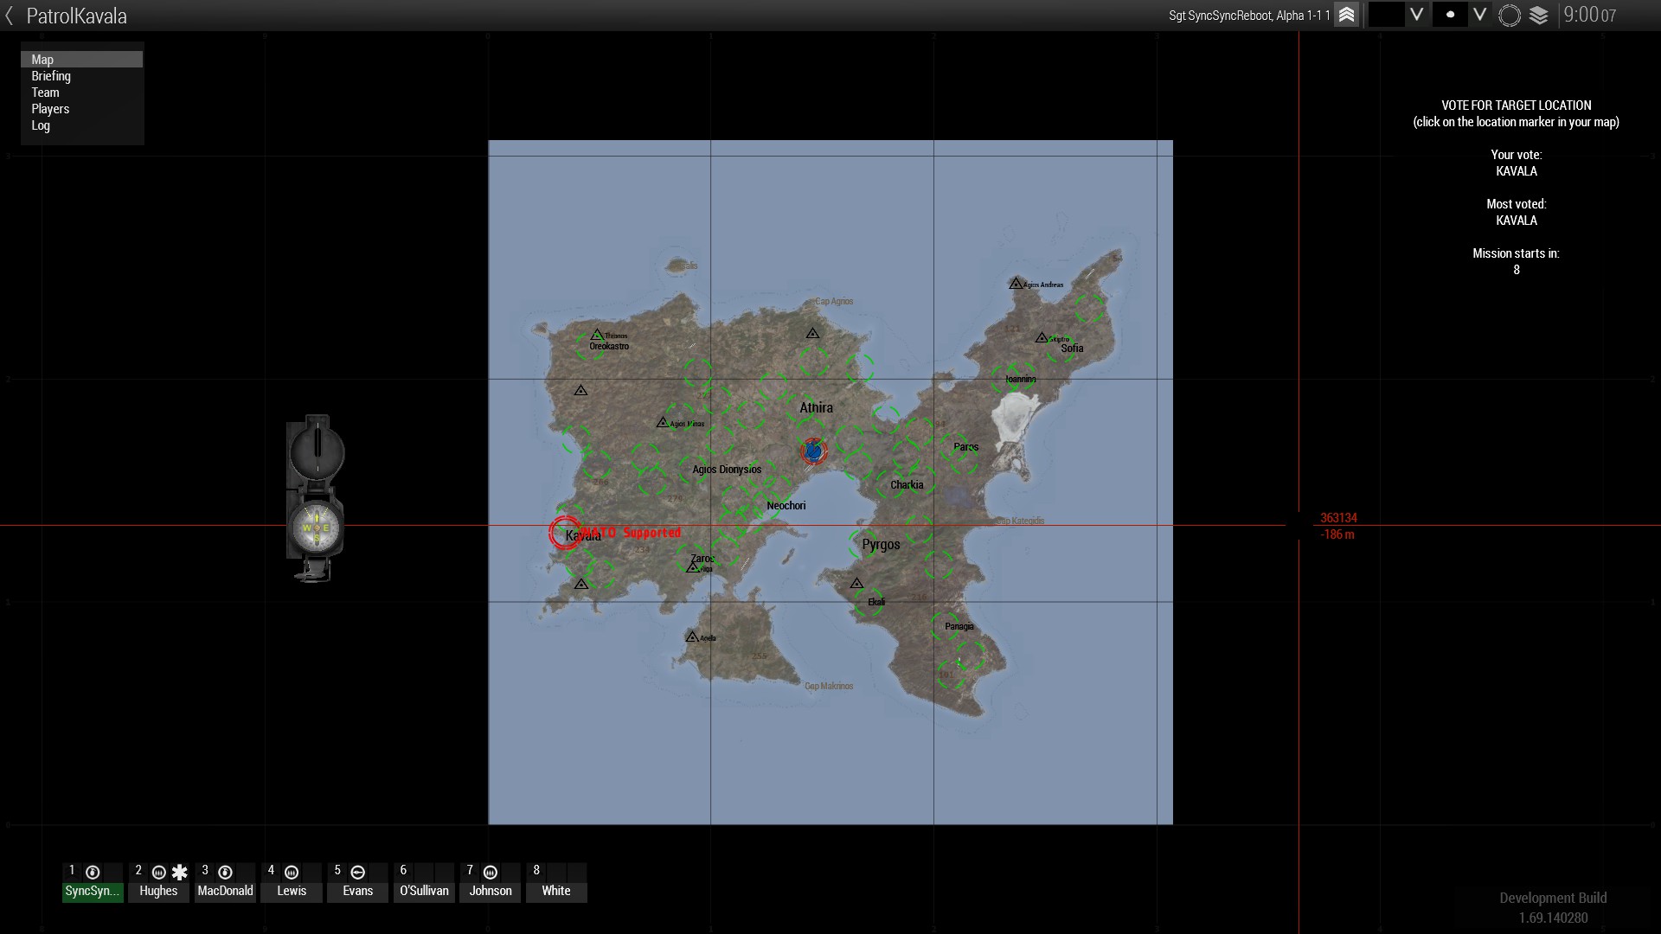Expand the first top-bar dropdown arrow
Viewport: 1661px width, 934px height.
click(x=1416, y=15)
